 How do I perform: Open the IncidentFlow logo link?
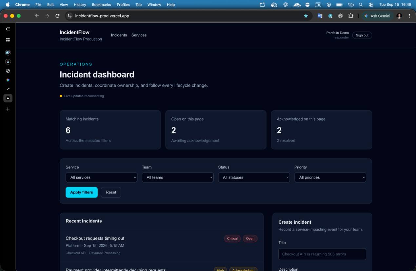click(74, 32)
